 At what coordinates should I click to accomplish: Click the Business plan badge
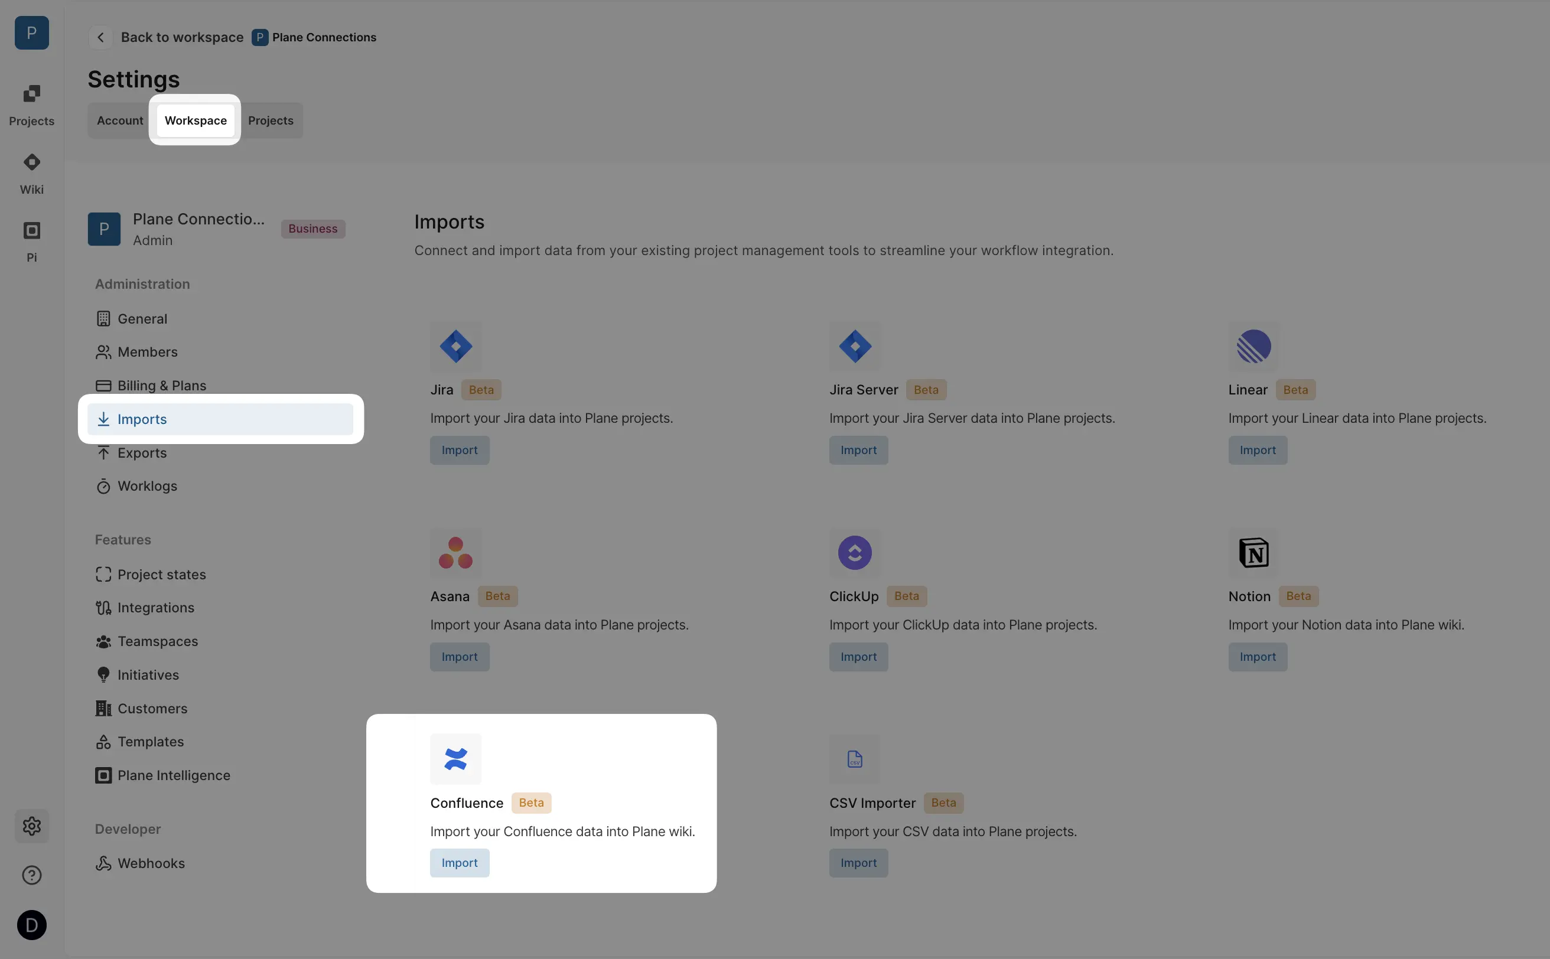point(313,229)
